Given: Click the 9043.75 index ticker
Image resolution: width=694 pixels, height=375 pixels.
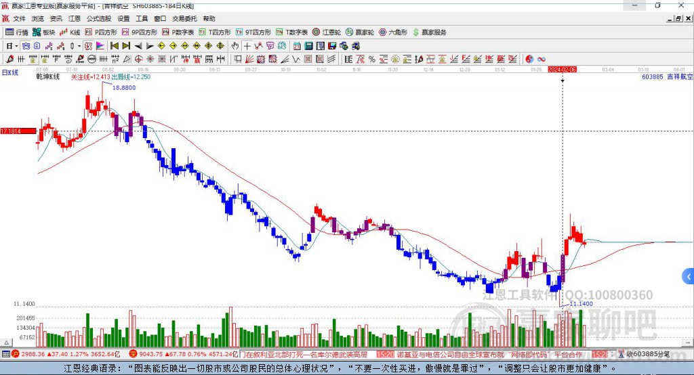Looking at the screenshot, I should point(184,354).
